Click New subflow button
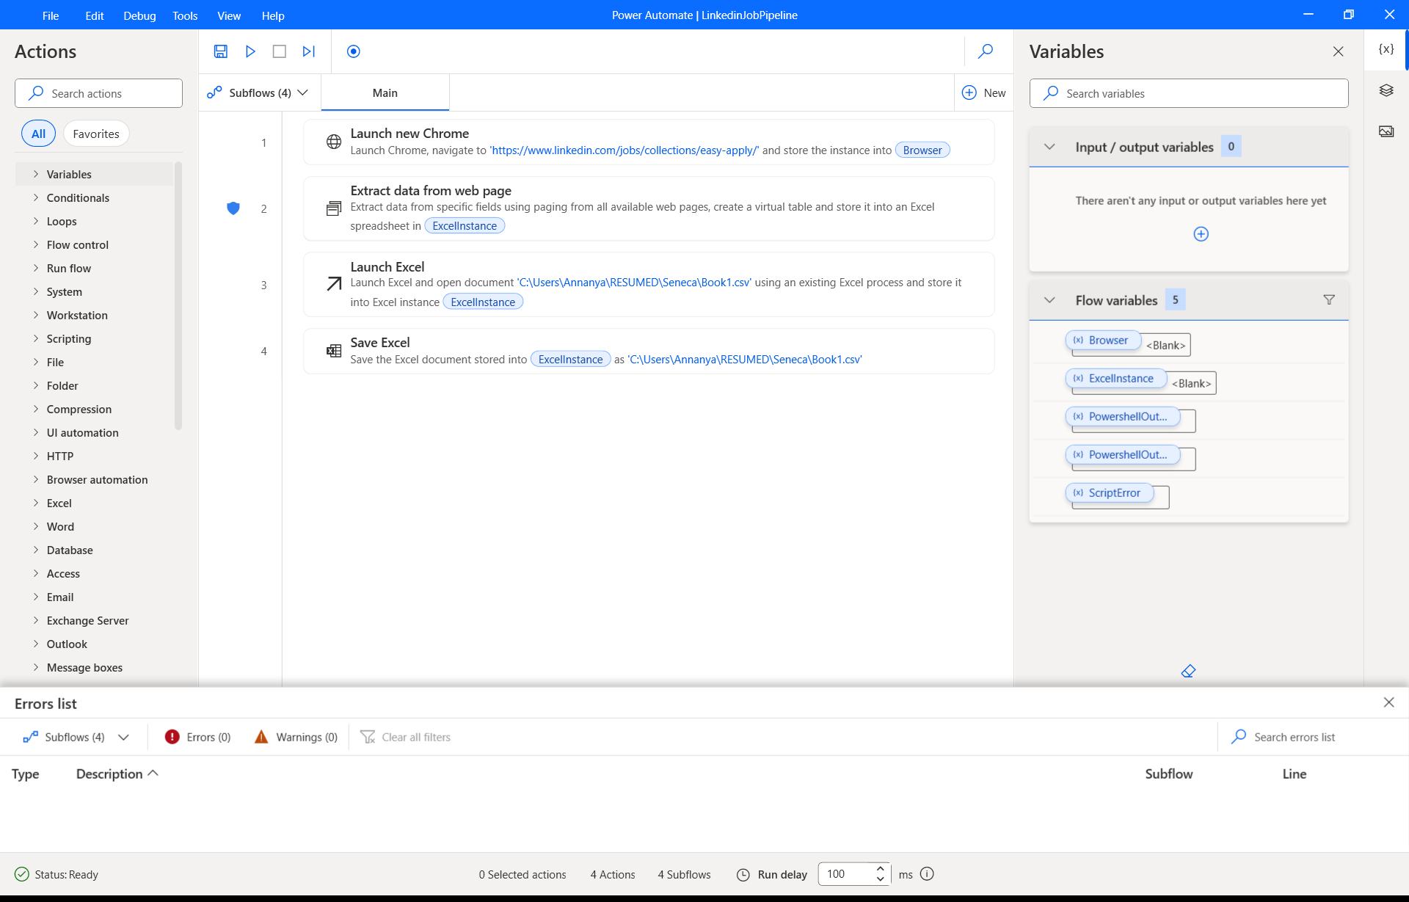 pos(983,92)
